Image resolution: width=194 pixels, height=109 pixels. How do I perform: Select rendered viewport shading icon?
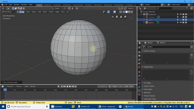click(x=132, y=12)
